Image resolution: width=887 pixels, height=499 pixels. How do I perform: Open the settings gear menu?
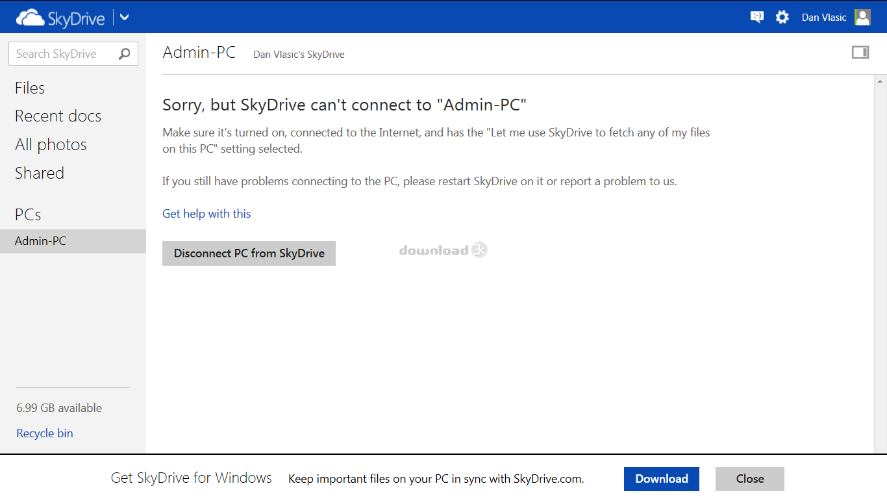(782, 18)
